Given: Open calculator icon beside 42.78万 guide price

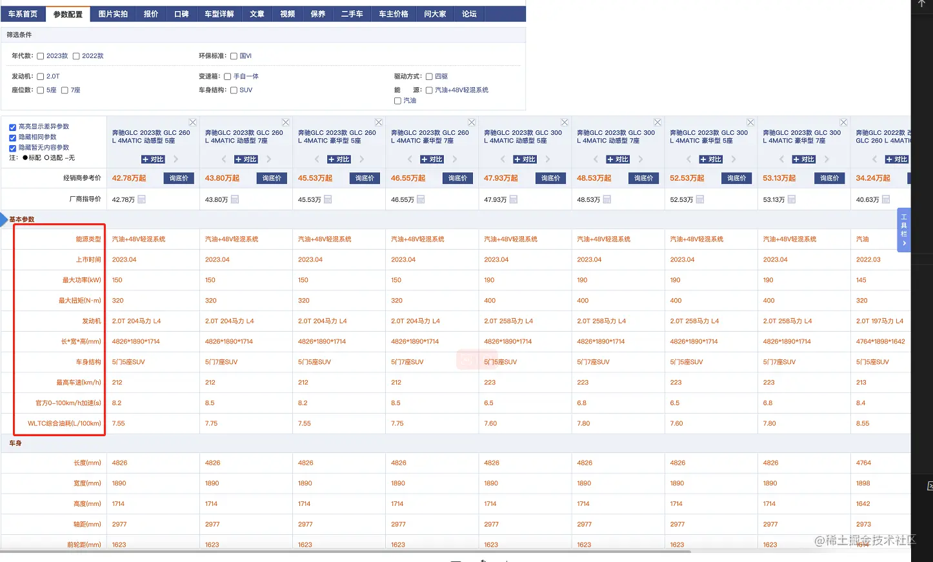Looking at the screenshot, I should point(141,199).
